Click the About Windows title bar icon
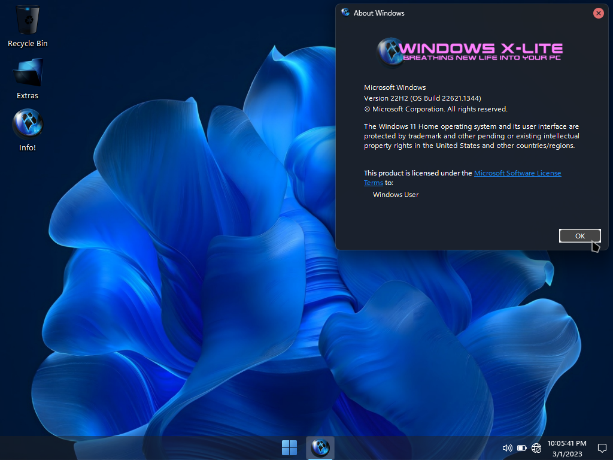613x460 pixels. tap(345, 13)
